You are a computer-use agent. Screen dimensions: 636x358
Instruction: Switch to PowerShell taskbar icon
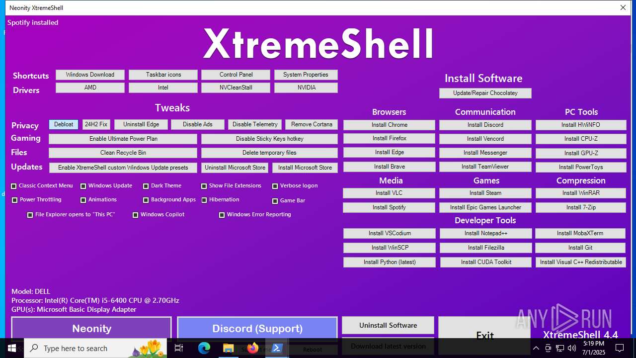tap(277, 348)
